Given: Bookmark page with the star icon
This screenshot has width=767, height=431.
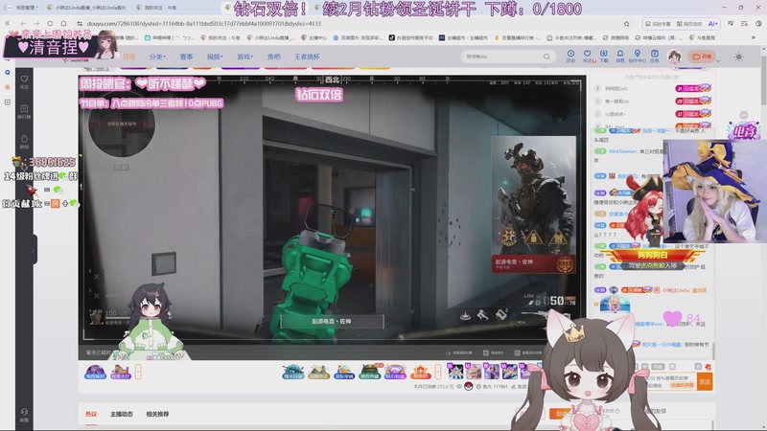Looking at the screenshot, I should (626, 23).
